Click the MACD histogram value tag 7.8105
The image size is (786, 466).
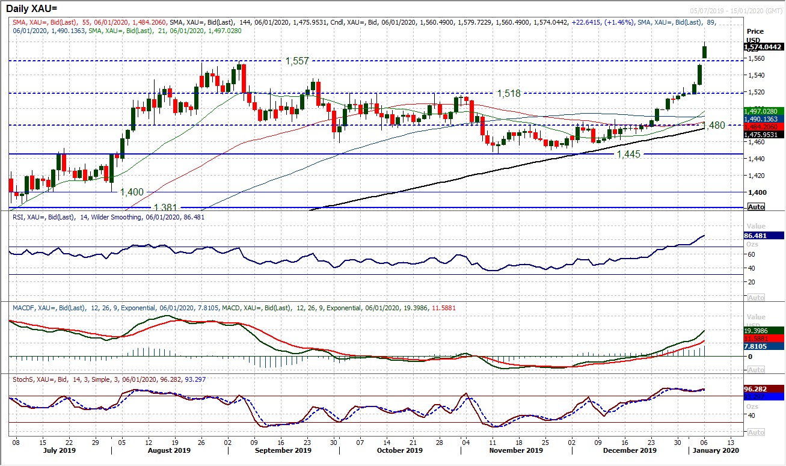(x=762, y=346)
